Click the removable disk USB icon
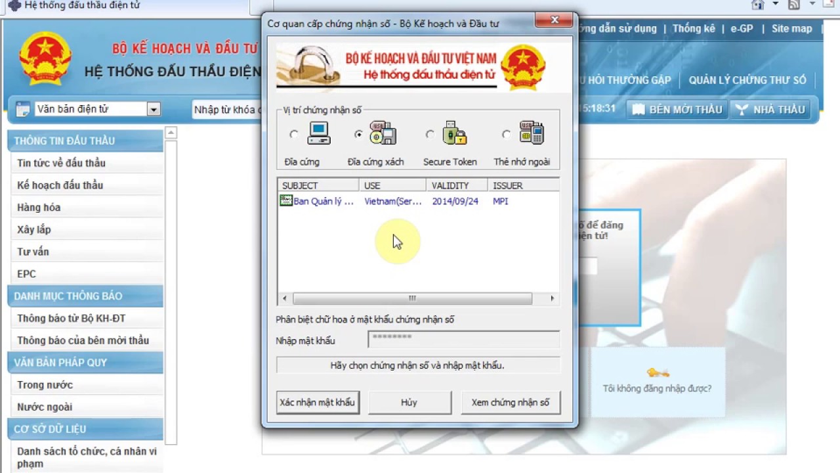Image resolution: width=840 pixels, height=473 pixels. click(383, 133)
